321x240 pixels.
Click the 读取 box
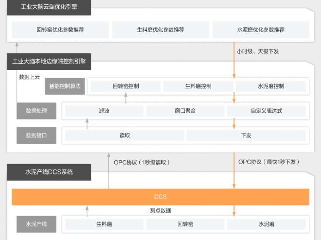(x=125, y=135)
